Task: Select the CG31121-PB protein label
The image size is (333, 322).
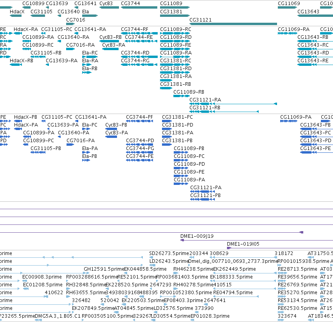Action: click(205, 195)
